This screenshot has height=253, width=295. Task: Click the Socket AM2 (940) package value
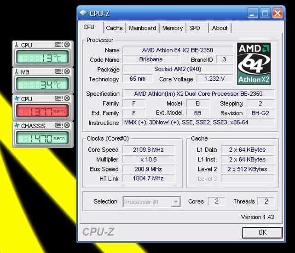point(178,69)
